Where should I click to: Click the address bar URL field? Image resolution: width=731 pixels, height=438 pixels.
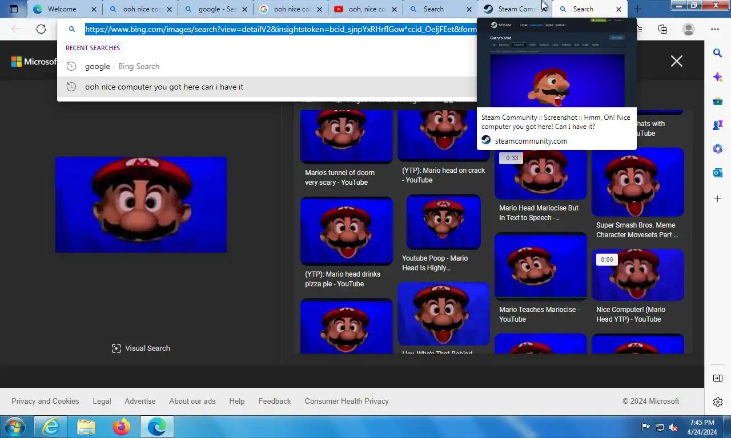pyautogui.click(x=280, y=29)
